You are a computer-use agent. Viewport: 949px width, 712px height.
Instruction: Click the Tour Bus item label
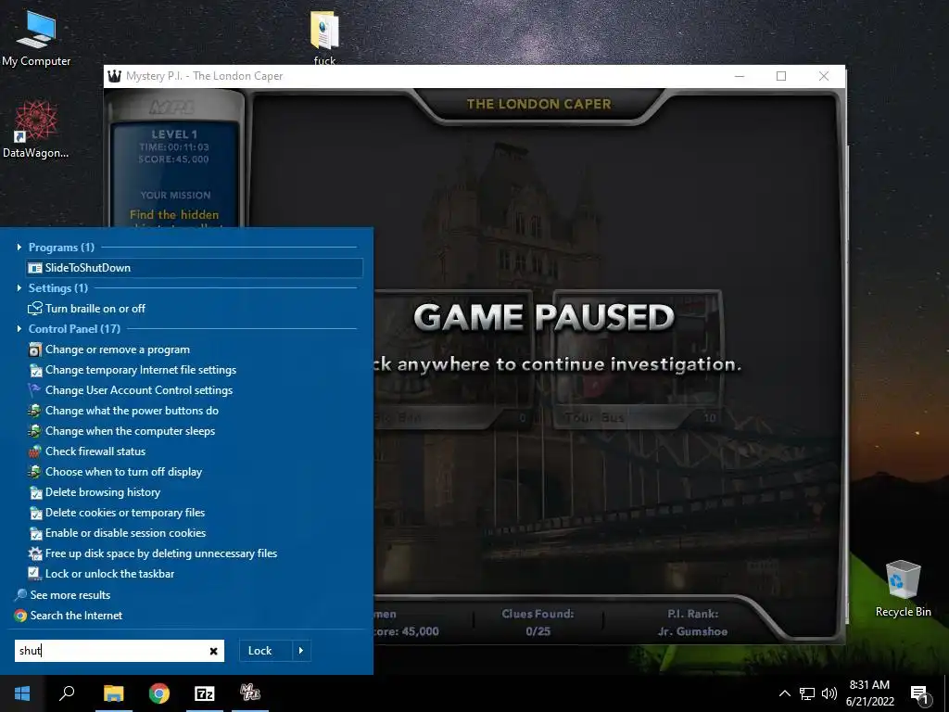point(595,418)
